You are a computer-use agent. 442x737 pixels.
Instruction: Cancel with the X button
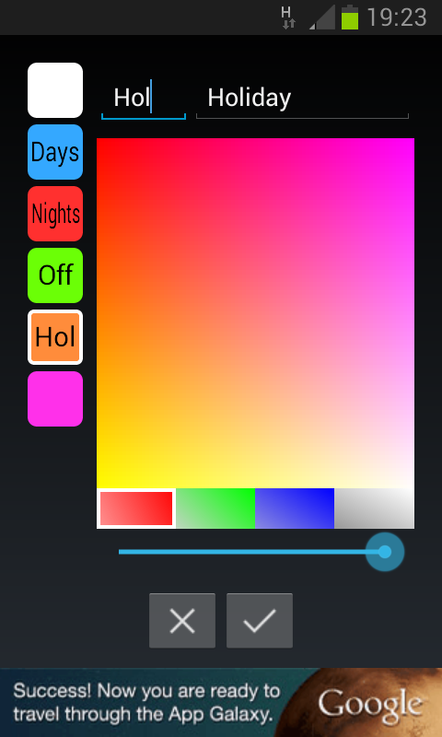182,620
